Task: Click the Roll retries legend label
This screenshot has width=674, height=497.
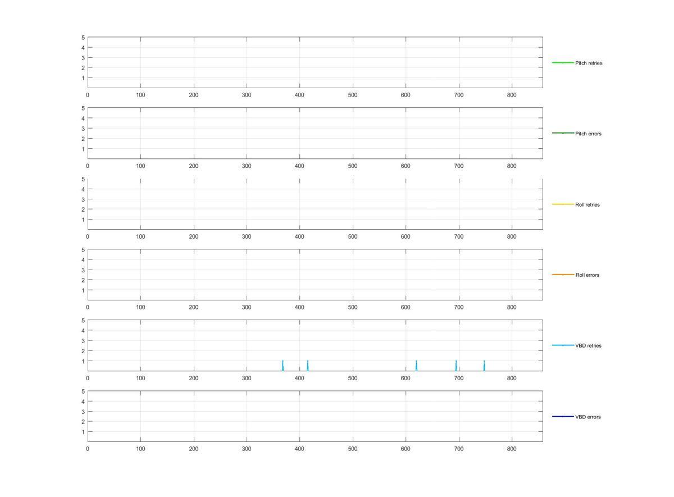Action: click(588, 204)
